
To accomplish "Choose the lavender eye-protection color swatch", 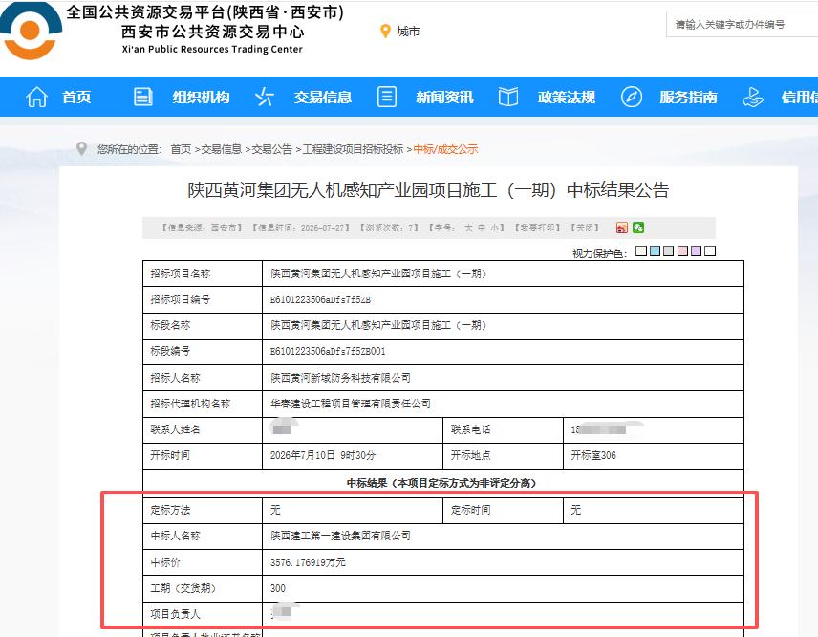I will pos(696,252).
